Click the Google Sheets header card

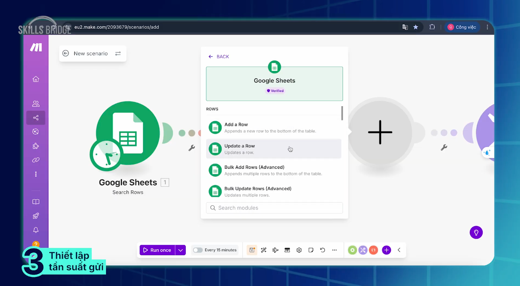[274, 84]
